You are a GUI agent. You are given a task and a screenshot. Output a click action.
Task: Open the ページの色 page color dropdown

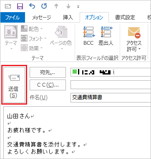coord(60,38)
